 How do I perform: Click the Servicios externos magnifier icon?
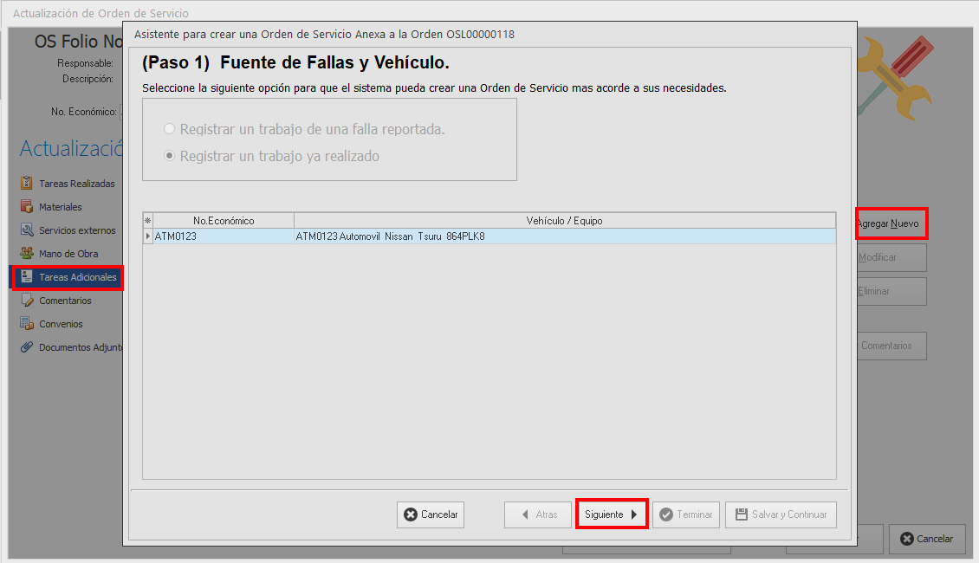[26, 230]
